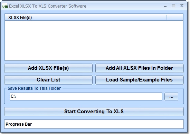
Task: Click Add All XLSX Files In Folder
Action: [x=140, y=68]
